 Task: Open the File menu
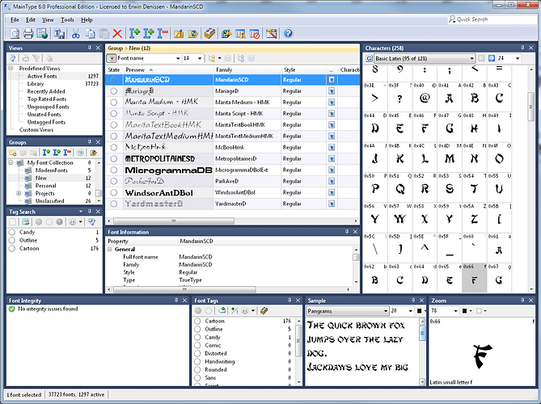tap(15, 20)
